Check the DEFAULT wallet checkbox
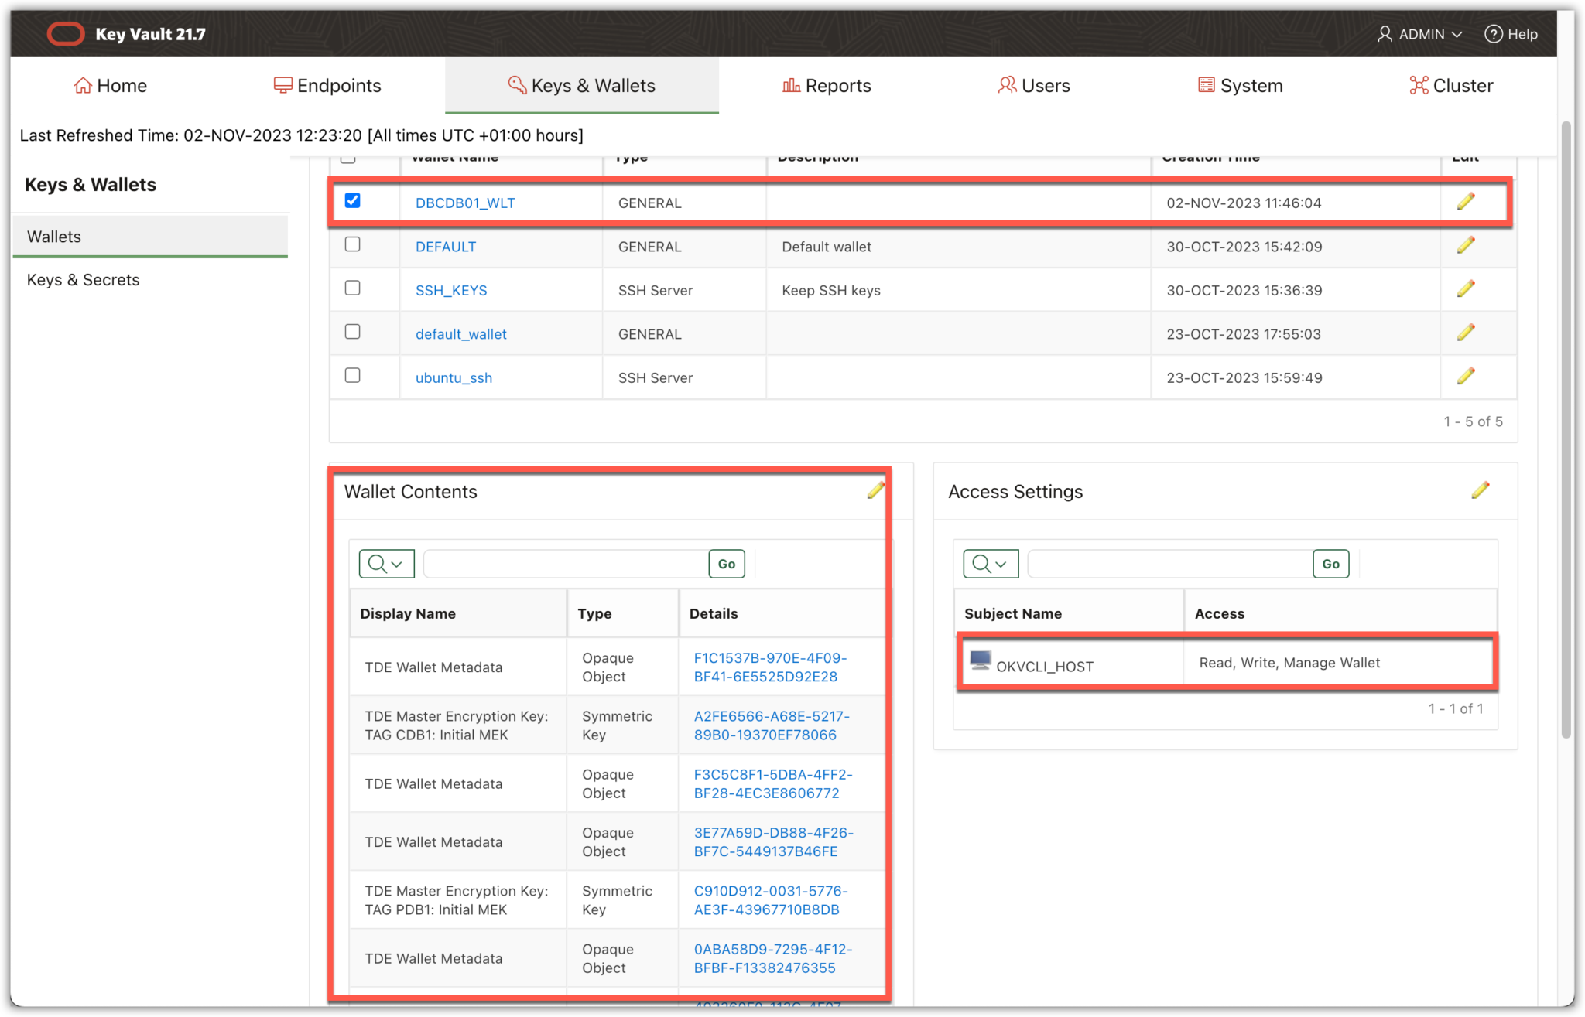Image resolution: width=1585 pixels, height=1017 pixels. tap(352, 244)
